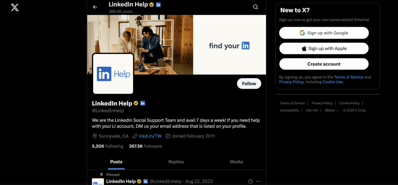Switch to the Media tab
398x185 pixels.
click(x=236, y=162)
